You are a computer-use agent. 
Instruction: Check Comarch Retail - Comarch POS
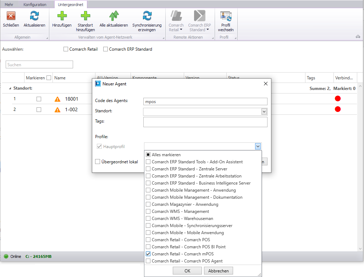(x=148, y=240)
